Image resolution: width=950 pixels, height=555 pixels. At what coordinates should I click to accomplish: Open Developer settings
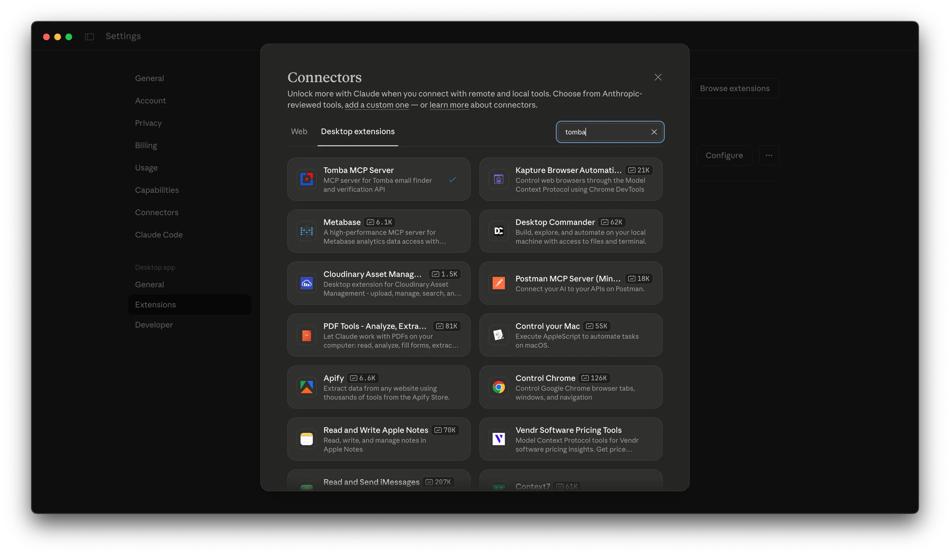click(x=154, y=325)
